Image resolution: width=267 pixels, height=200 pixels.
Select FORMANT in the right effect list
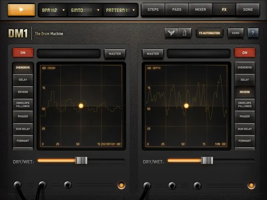click(x=245, y=141)
